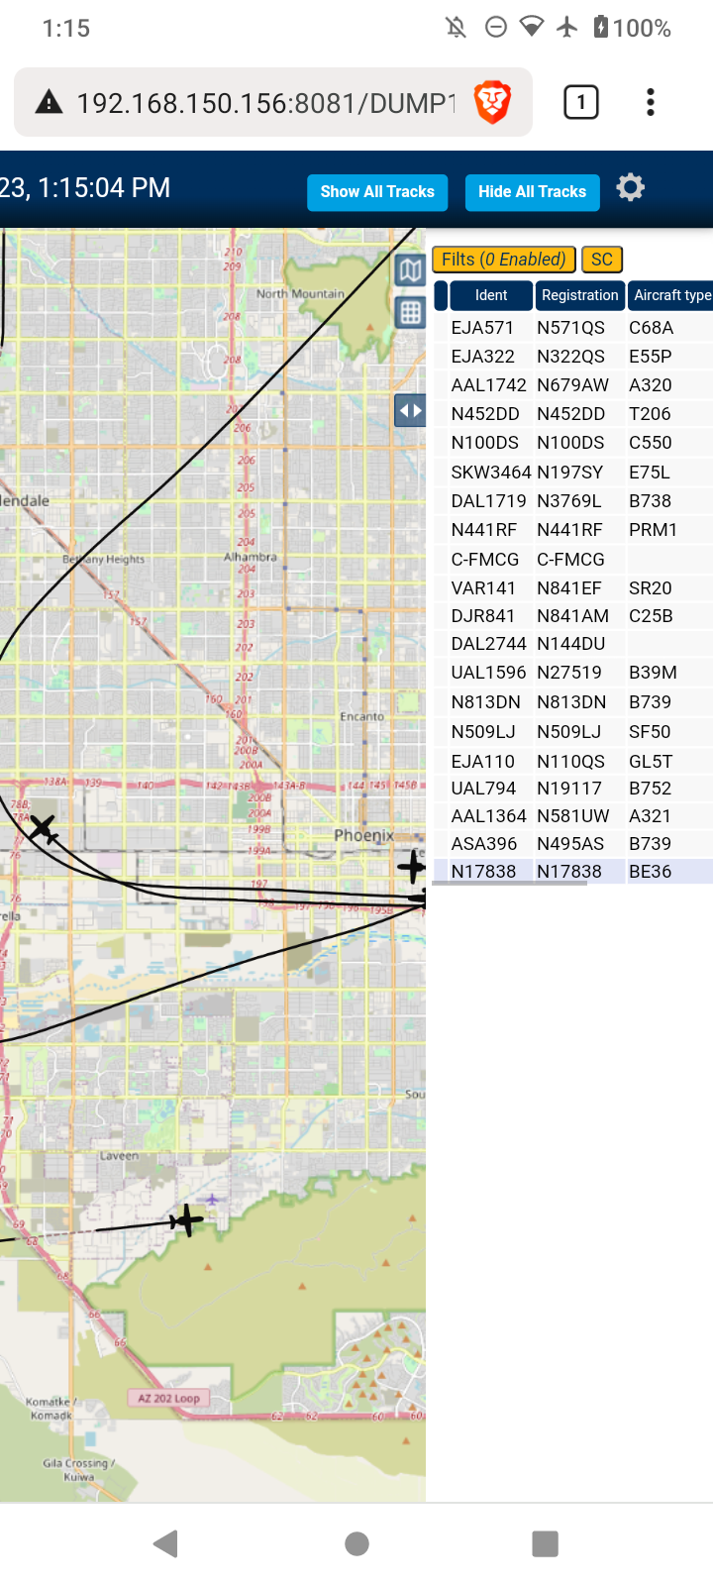The image size is (713, 1585).
Task: Sort table by Registration column
Action: tap(580, 295)
